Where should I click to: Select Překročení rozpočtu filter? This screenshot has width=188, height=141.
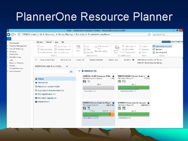[x=46, y=98]
